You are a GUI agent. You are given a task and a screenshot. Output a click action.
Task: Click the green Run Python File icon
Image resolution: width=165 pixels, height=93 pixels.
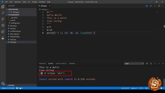[155, 6]
